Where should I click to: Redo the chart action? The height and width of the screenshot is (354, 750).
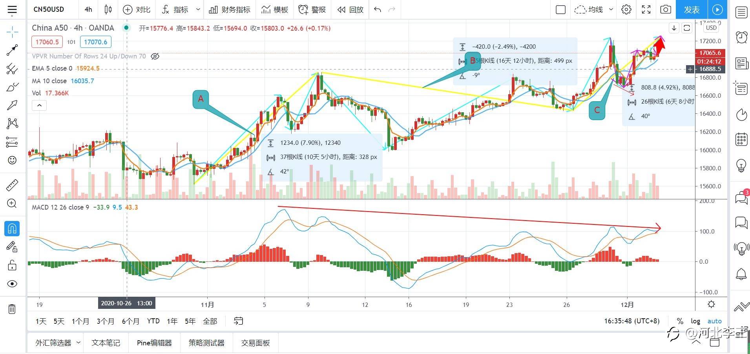click(392, 9)
